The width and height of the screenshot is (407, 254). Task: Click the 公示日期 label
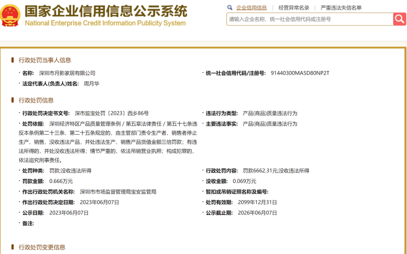33,213
